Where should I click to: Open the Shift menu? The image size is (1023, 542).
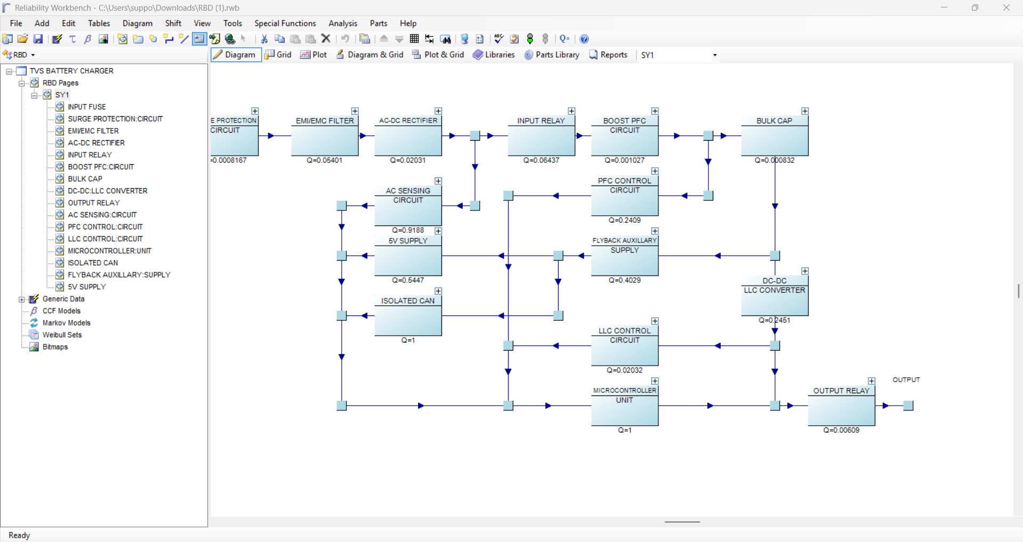click(173, 23)
